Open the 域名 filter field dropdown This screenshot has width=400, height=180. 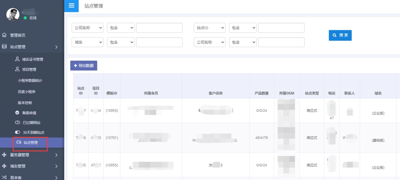pos(87,42)
